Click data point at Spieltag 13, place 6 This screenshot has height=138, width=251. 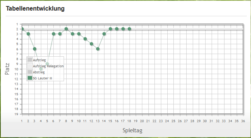tap(98, 49)
